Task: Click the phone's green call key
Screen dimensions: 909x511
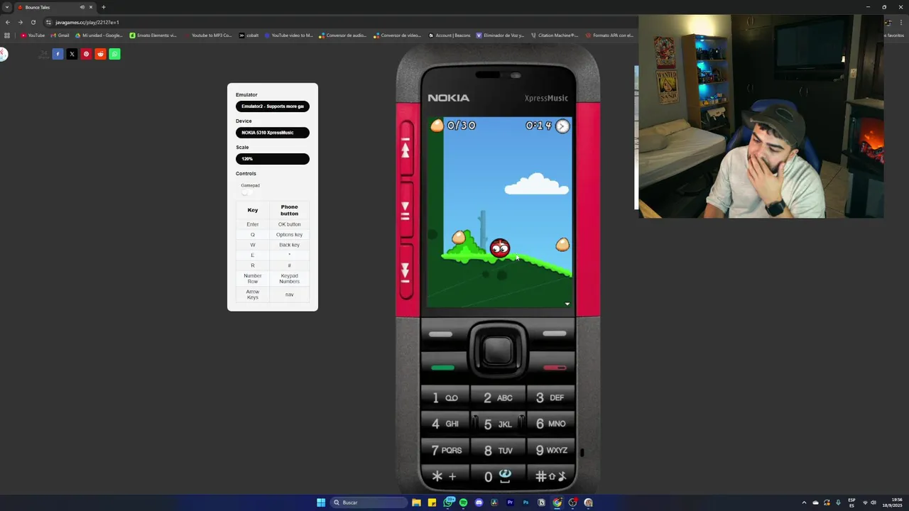Action: (442, 368)
